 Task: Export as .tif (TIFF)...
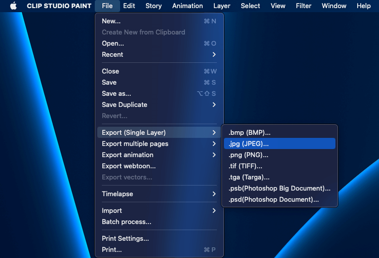click(279, 166)
